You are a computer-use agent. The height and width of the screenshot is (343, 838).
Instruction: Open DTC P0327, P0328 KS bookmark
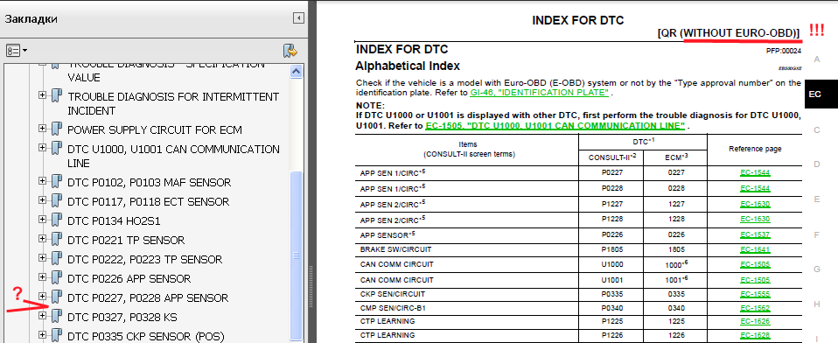click(122, 318)
